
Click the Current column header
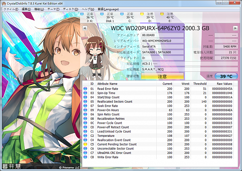[x=165, y=84]
